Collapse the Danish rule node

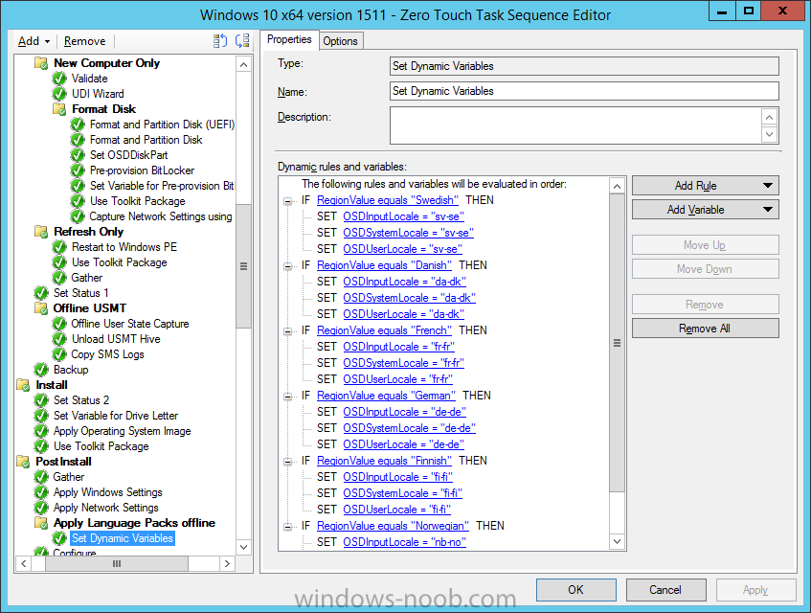coord(287,266)
